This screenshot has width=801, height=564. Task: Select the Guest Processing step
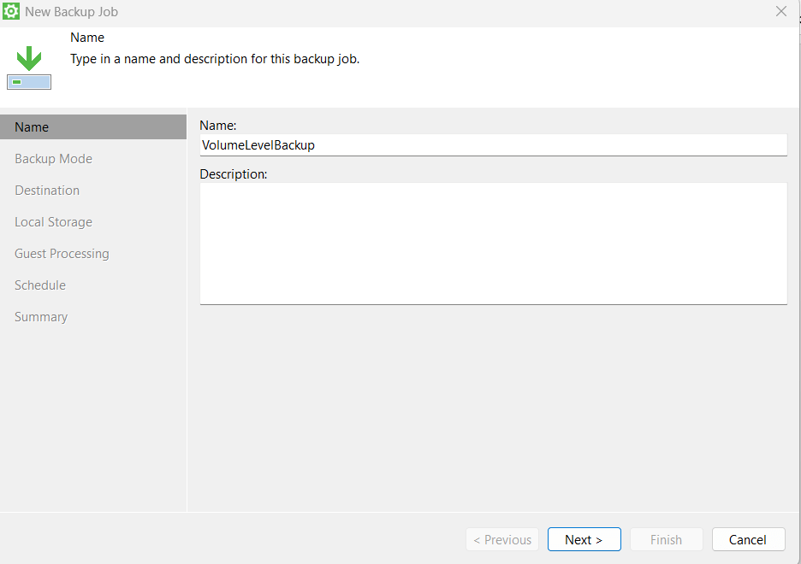click(x=62, y=254)
